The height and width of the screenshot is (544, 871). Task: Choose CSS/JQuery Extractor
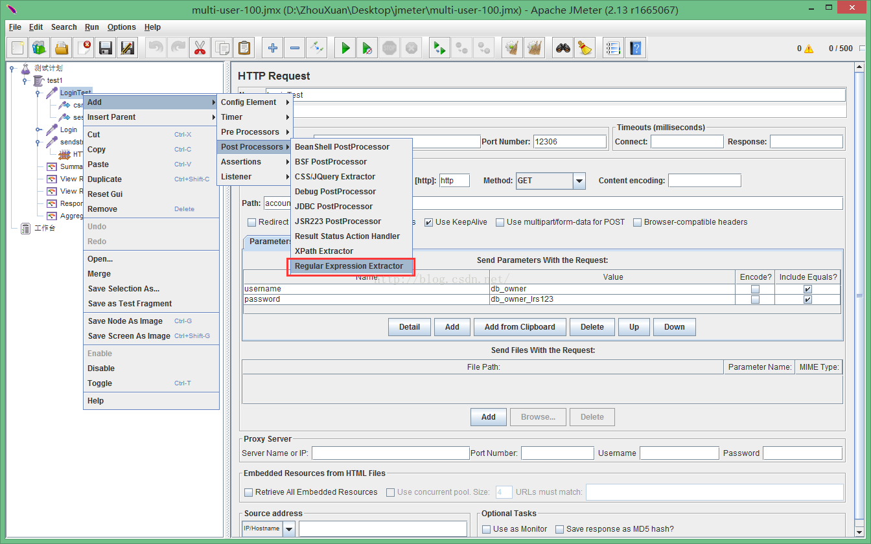click(x=351, y=177)
